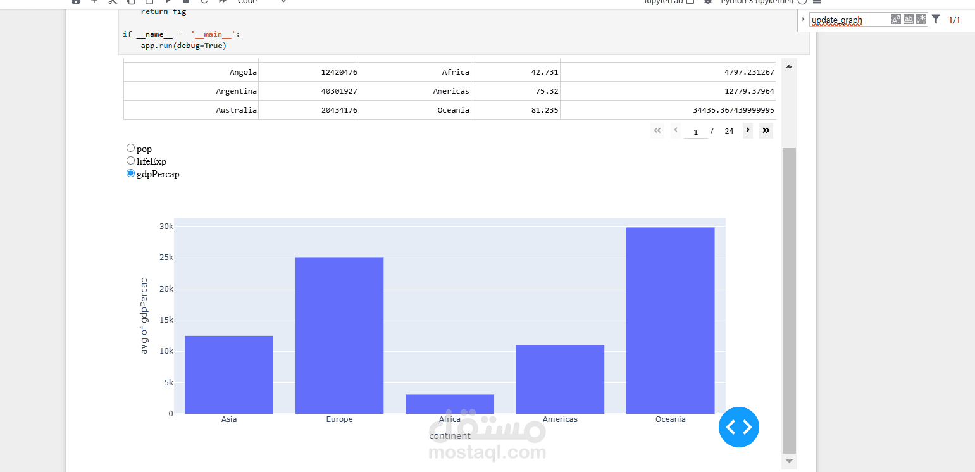The image size is (975, 472).
Task: Select the lifeExp radio option
Action: (x=131, y=161)
